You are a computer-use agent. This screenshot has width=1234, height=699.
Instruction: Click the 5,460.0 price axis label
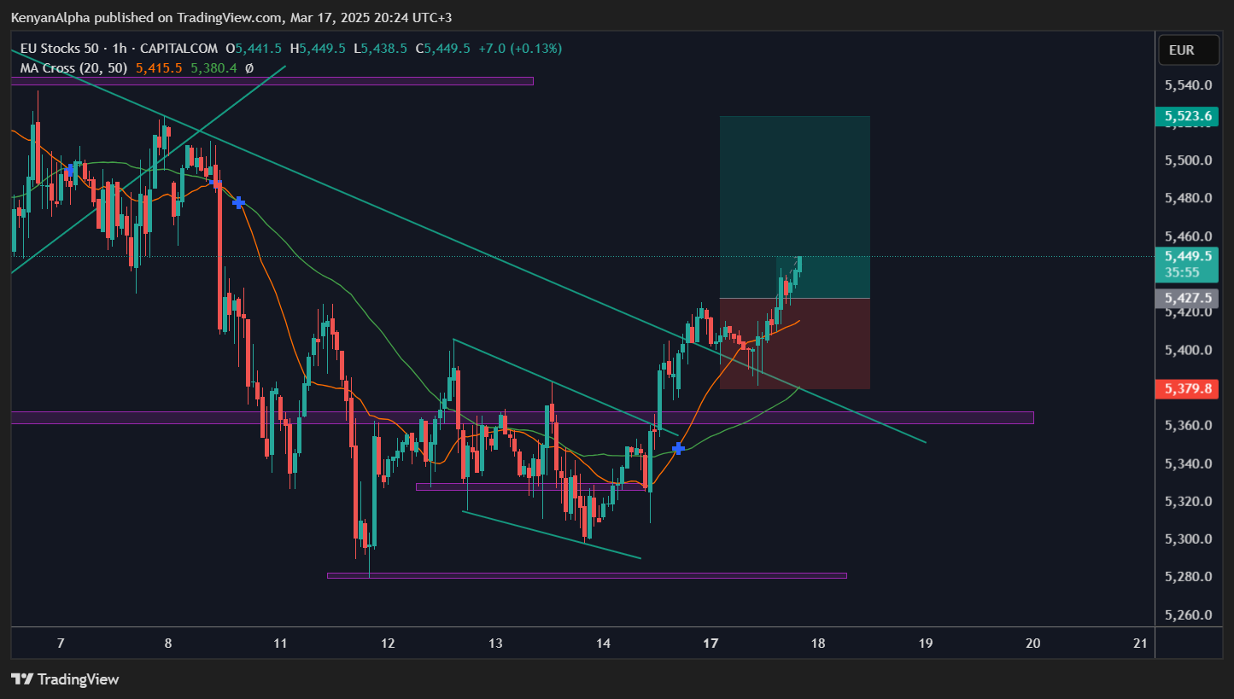[x=1189, y=236]
